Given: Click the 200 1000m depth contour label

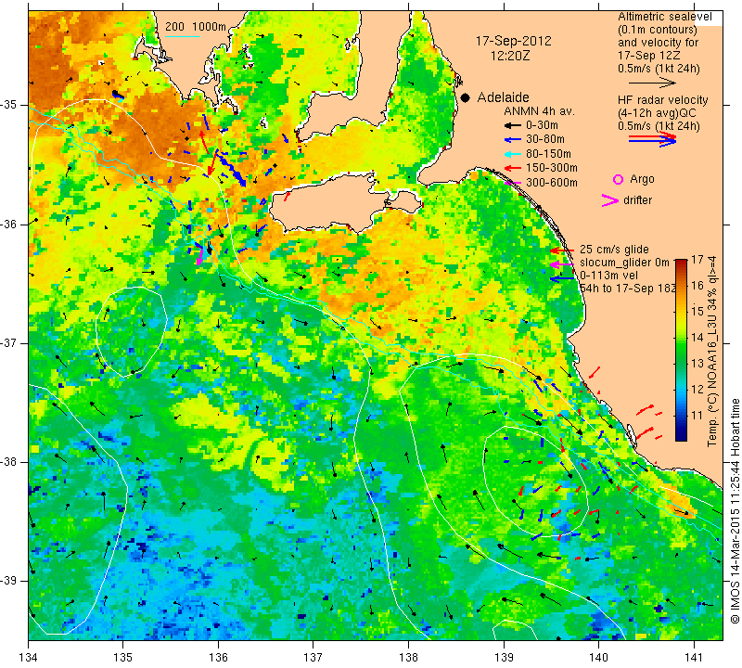Looking at the screenshot, I should [x=196, y=27].
